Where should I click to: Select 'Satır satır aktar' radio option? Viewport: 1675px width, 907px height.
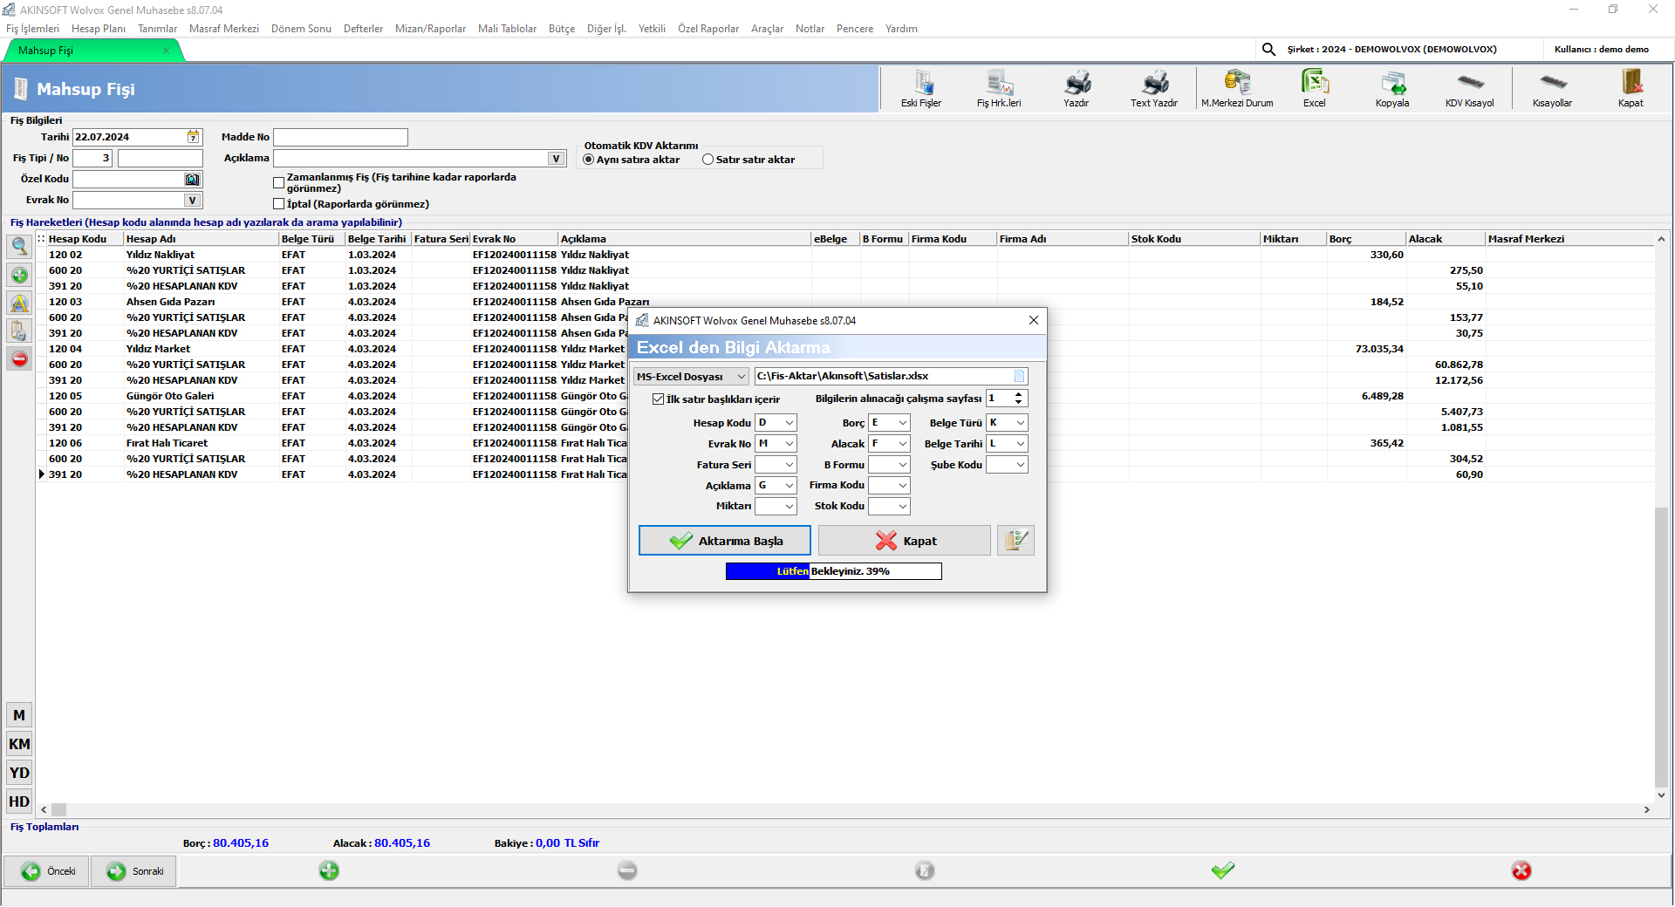coord(708,160)
